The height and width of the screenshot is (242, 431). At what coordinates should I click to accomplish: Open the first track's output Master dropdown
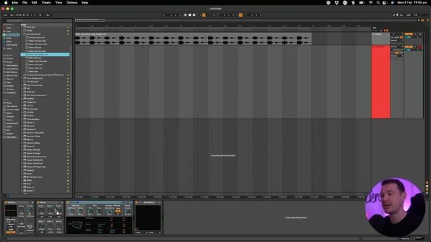coord(397,40)
